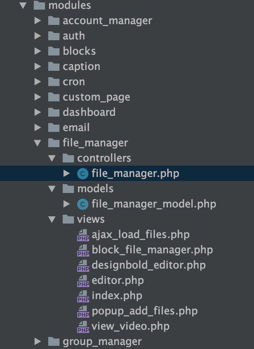Viewport: 254px width, 349px height.
Task: Click the class icon next to file_manager_model.php
Action: coord(83,204)
